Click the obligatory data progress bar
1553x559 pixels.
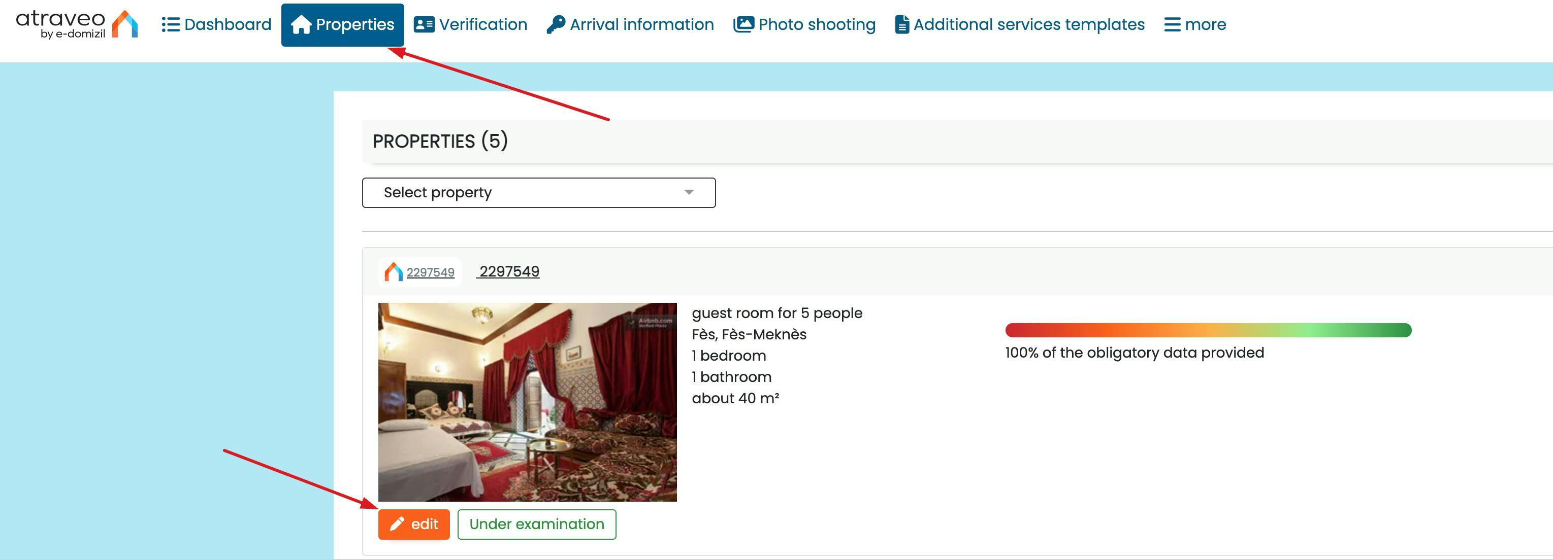tap(1208, 330)
